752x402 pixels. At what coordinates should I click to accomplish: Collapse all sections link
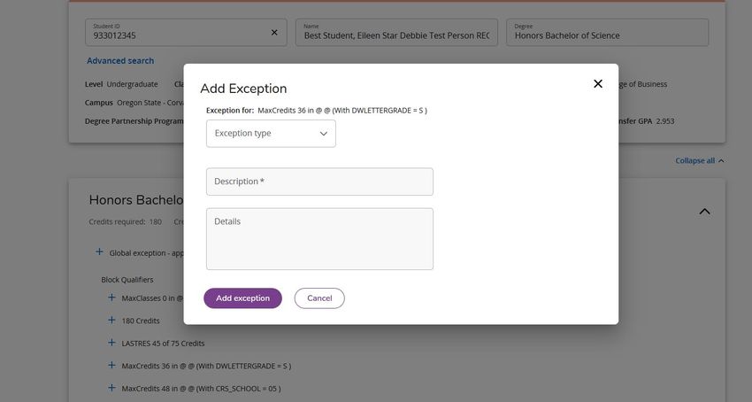coord(700,160)
